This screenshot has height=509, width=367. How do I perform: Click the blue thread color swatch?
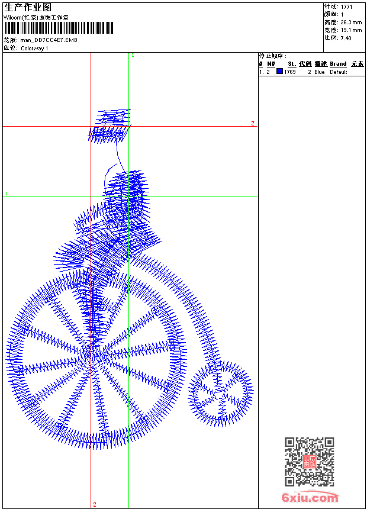coord(279,72)
